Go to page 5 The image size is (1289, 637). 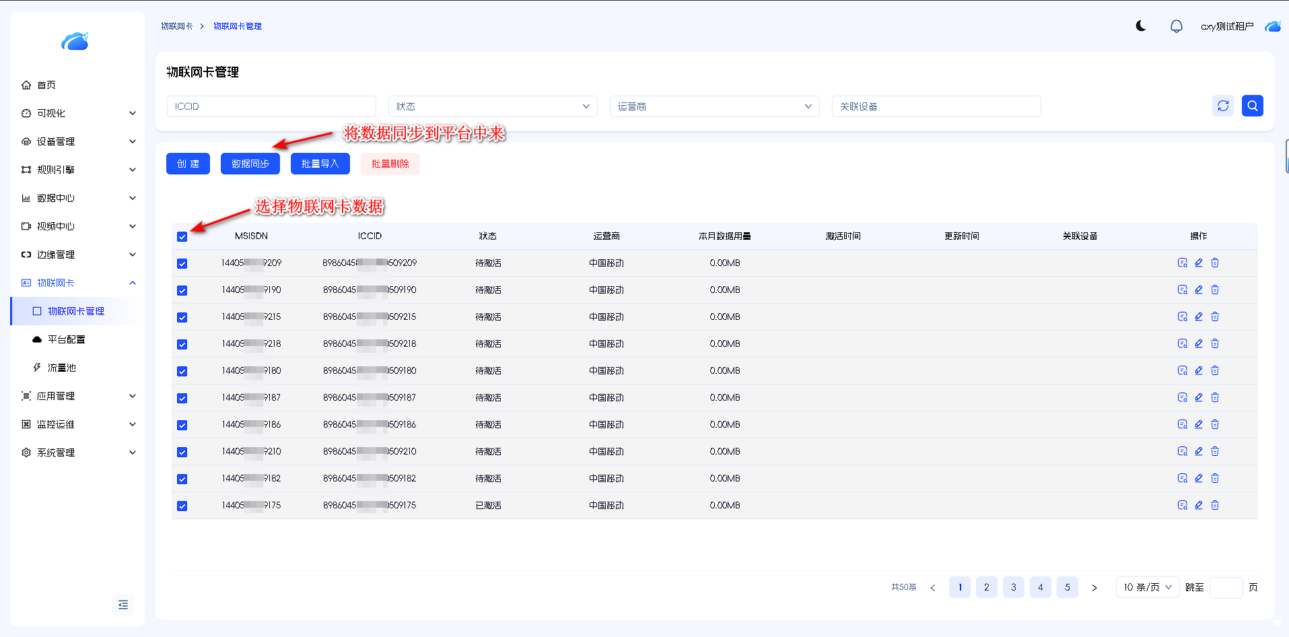pyautogui.click(x=1068, y=587)
